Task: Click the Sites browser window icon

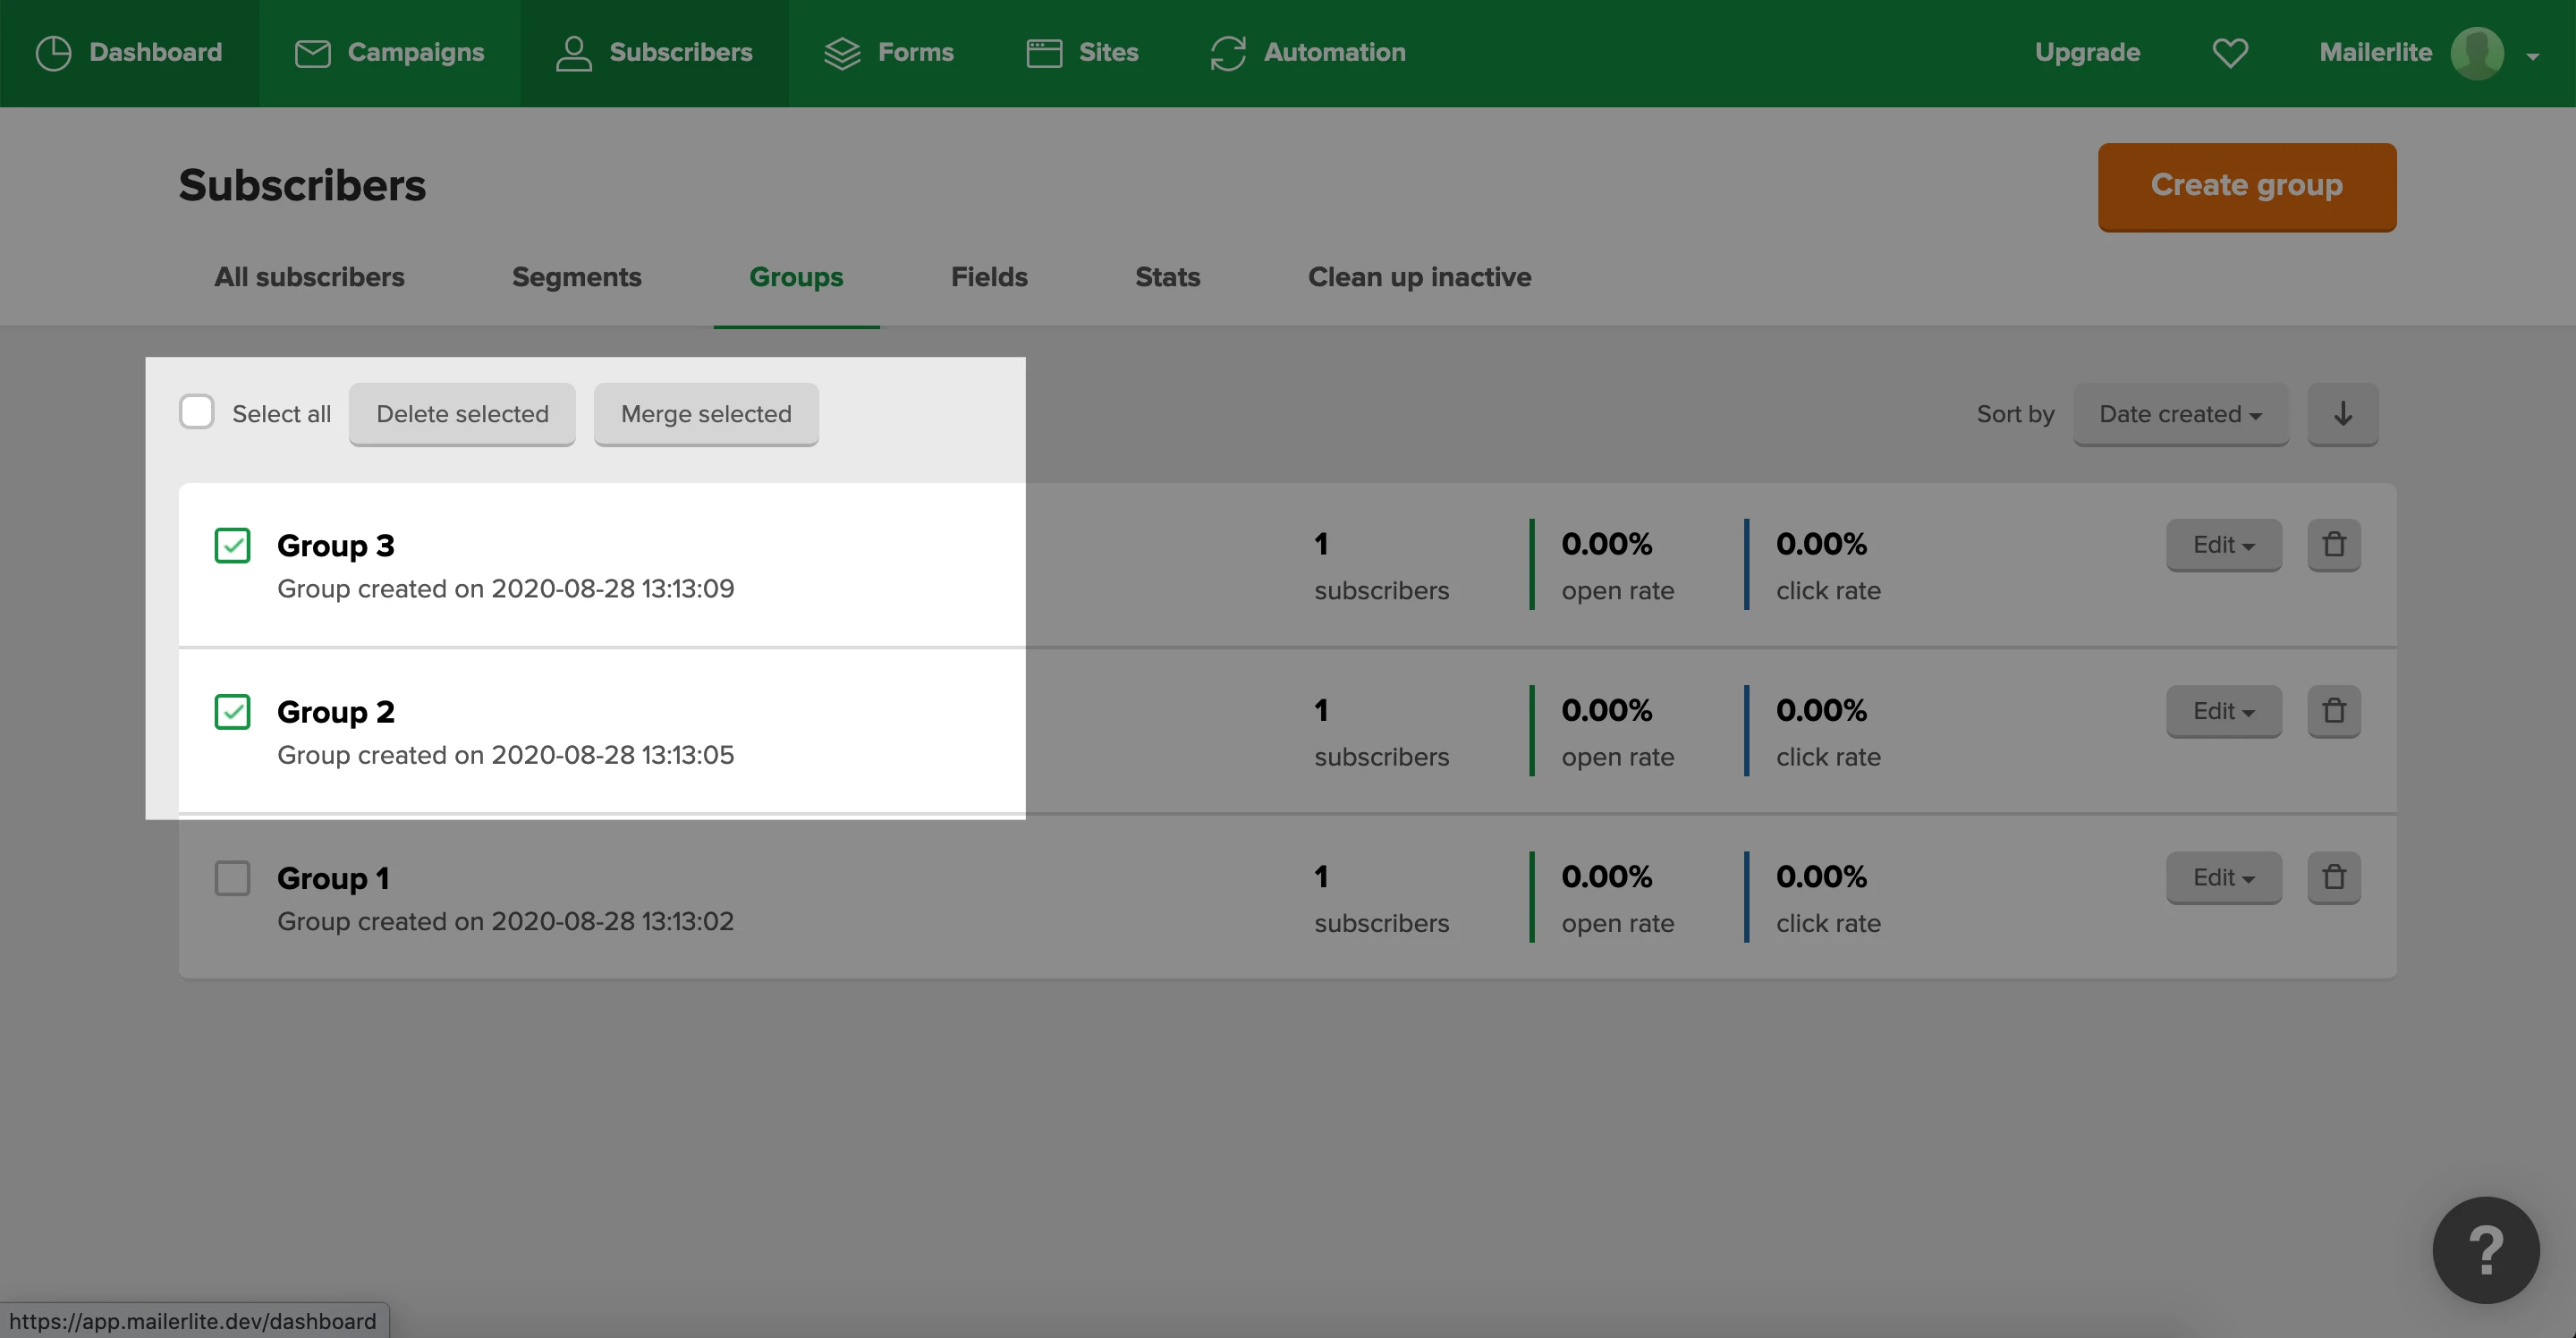Action: point(1044,53)
